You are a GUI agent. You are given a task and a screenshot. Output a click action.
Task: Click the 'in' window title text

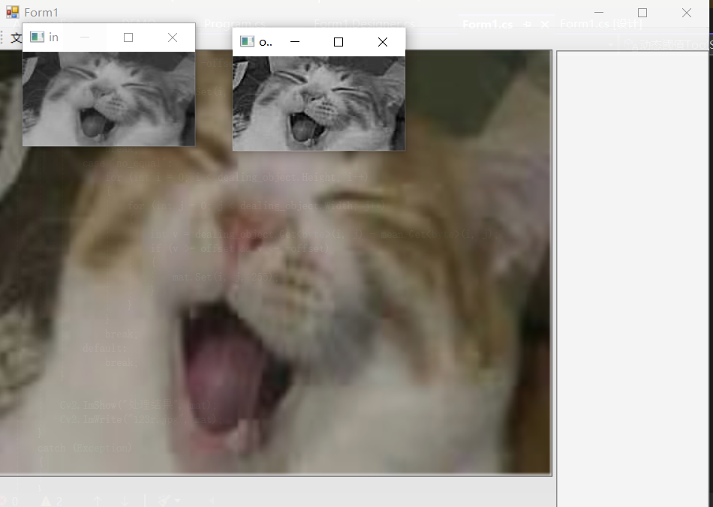[53, 37]
